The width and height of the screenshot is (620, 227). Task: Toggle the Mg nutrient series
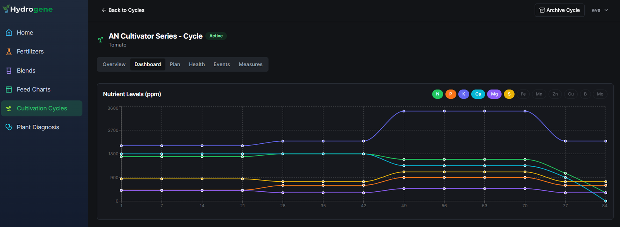[x=494, y=94]
